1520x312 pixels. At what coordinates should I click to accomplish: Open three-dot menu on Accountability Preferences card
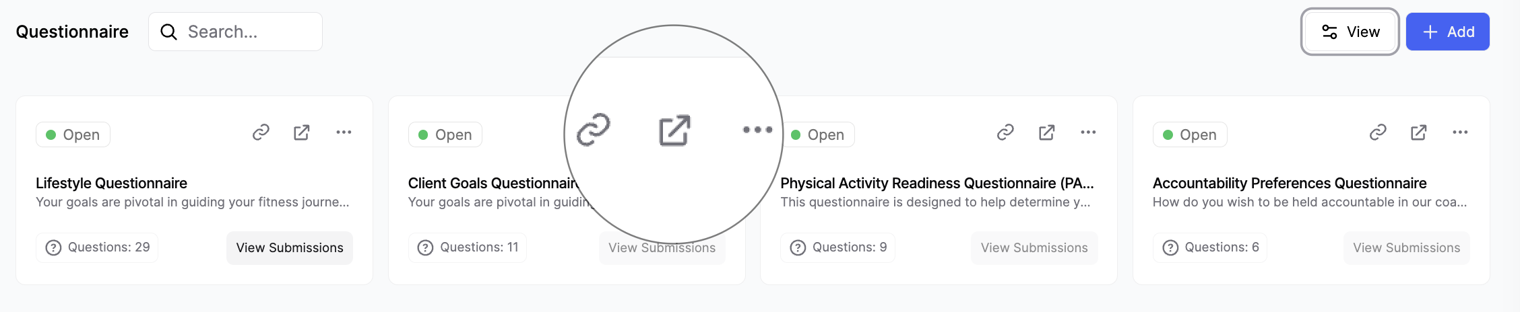1460,132
